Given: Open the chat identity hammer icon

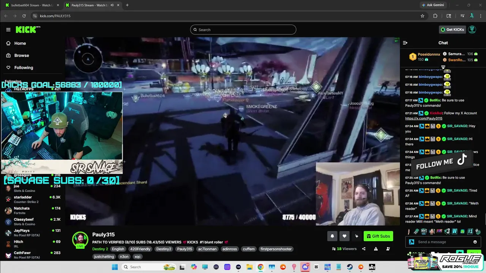Looking at the screenshot, I should pyautogui.click(x=412, y=242).
